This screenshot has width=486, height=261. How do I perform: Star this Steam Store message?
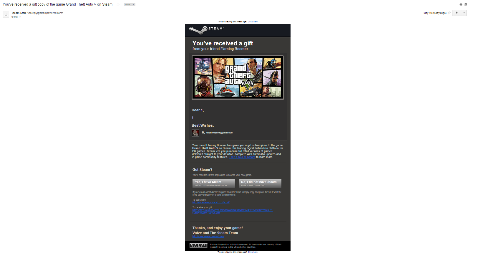[449, 13]
